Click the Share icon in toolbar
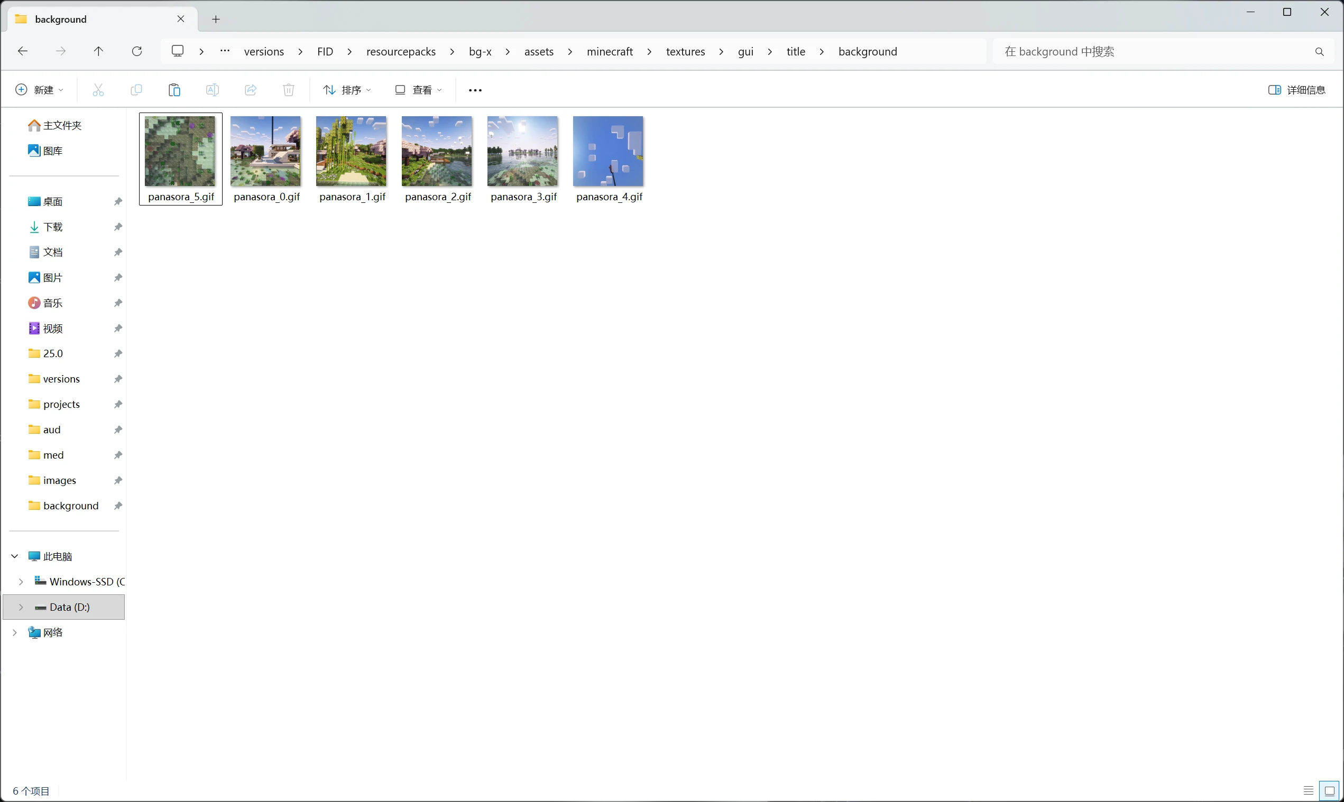The height and width of the screenshot is (802, 1344). click(251, 90)
